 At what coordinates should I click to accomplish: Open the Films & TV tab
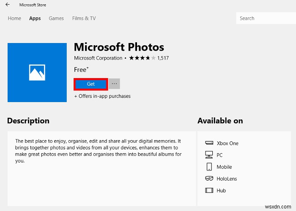pyautogui.click(x=84, y=18)
